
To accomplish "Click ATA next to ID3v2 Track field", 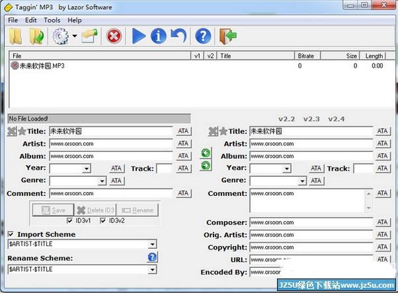I will (x=383, y=168).
